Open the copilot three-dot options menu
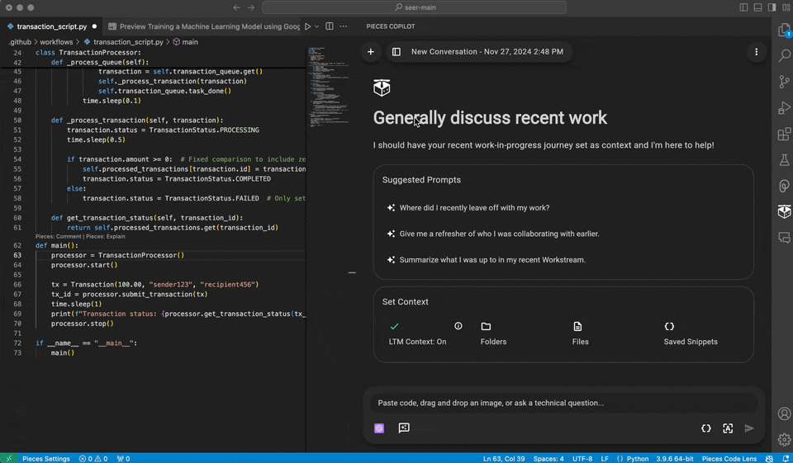The height and width of the screenshot is (463, 793). (x=756, y=51)
